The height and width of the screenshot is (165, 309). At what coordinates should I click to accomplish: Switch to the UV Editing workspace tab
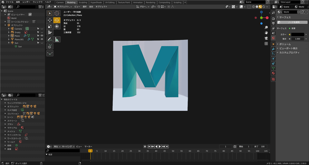tap(110, 3)
